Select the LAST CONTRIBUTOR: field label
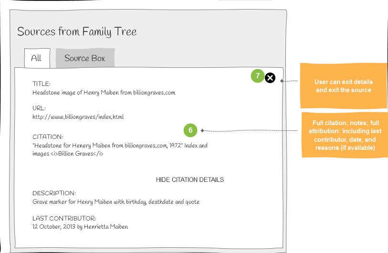The height and width of the screenshot is (253, 388). click(64, 218)
